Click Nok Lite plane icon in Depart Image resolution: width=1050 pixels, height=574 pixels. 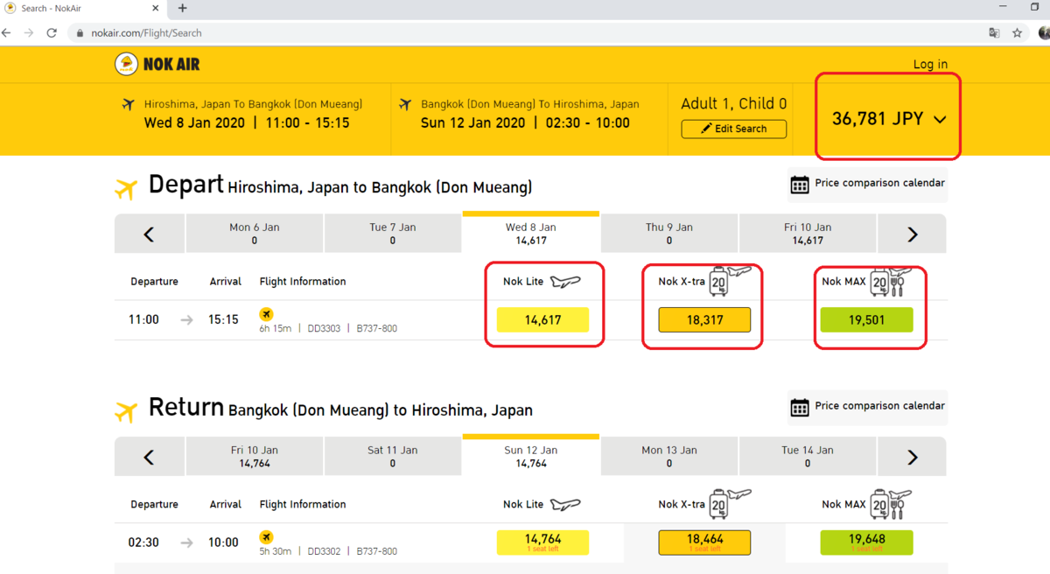tap(564, 282)
